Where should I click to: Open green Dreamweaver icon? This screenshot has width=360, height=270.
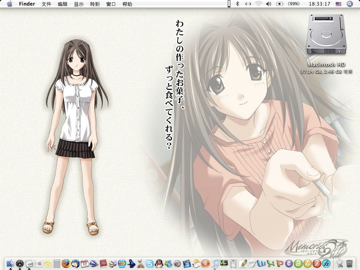point(298,264)
